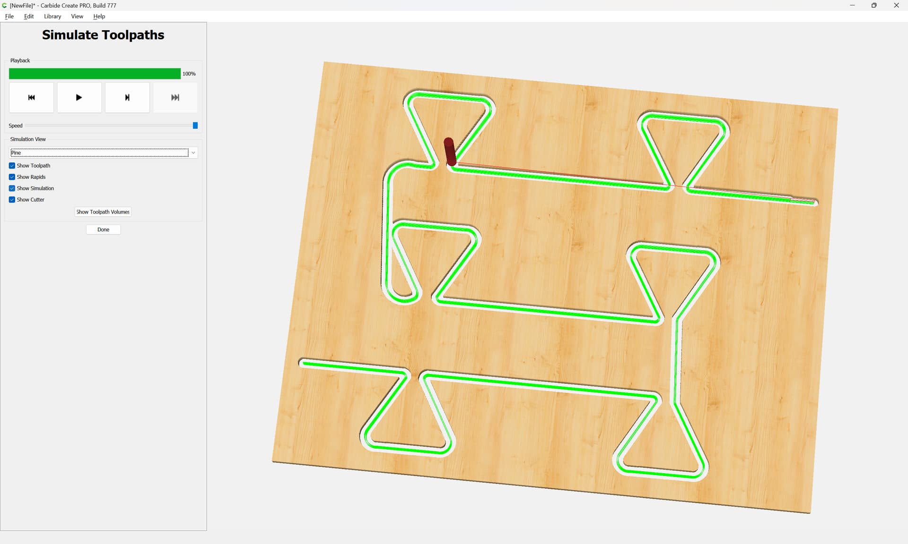Open the Pine material dropdown
The height and width of the screenshot is (544, 908).
104,153
